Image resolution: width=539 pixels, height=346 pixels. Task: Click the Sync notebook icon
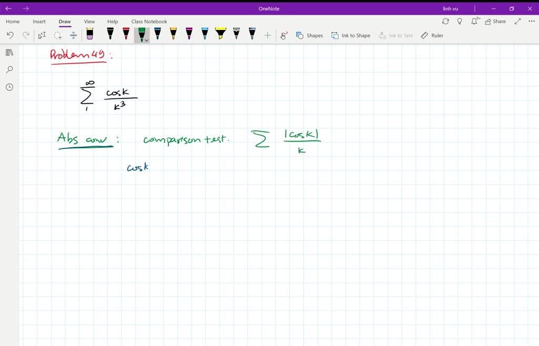coord(446,21)
